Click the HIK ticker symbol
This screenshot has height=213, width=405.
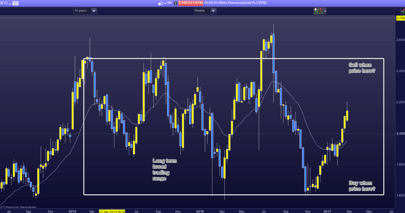[169, 3]
